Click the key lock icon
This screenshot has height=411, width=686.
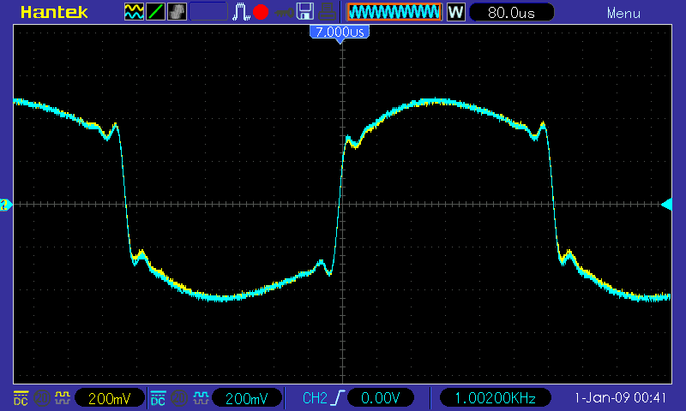click(x=284, y=13)
